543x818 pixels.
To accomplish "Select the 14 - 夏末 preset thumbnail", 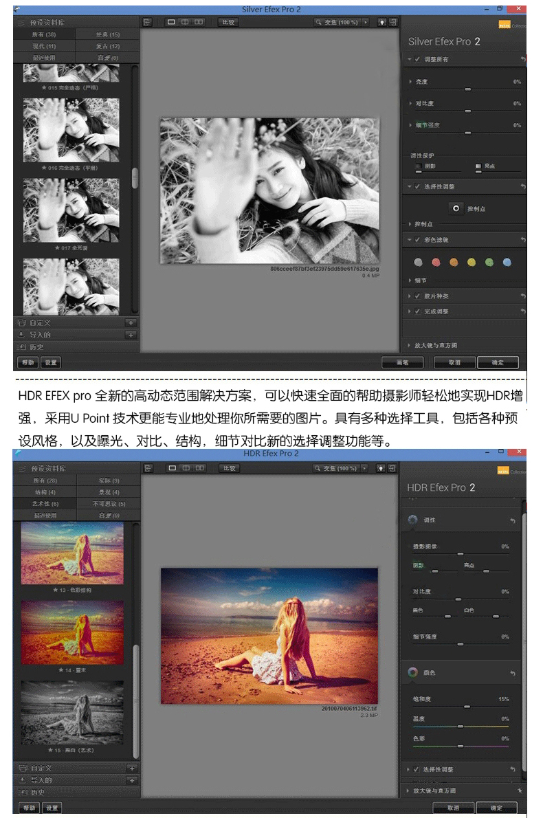I will coord(72,632).
